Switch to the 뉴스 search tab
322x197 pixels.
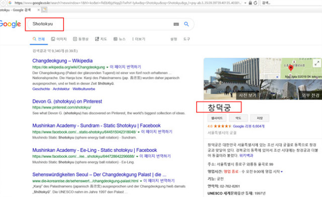coord(120,39)
